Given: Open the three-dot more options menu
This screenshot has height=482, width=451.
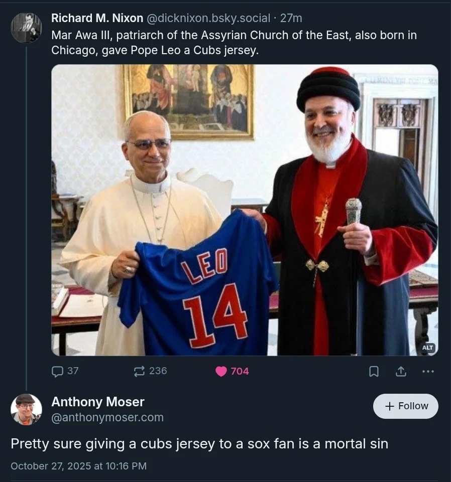Looking at the screenshot, I should coord(428,371).
